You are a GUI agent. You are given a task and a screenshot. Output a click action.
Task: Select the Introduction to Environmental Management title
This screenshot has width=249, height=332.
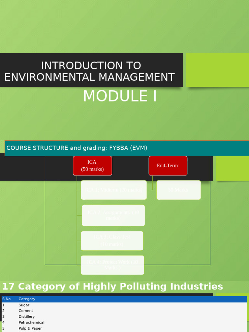tap(89, 71)
